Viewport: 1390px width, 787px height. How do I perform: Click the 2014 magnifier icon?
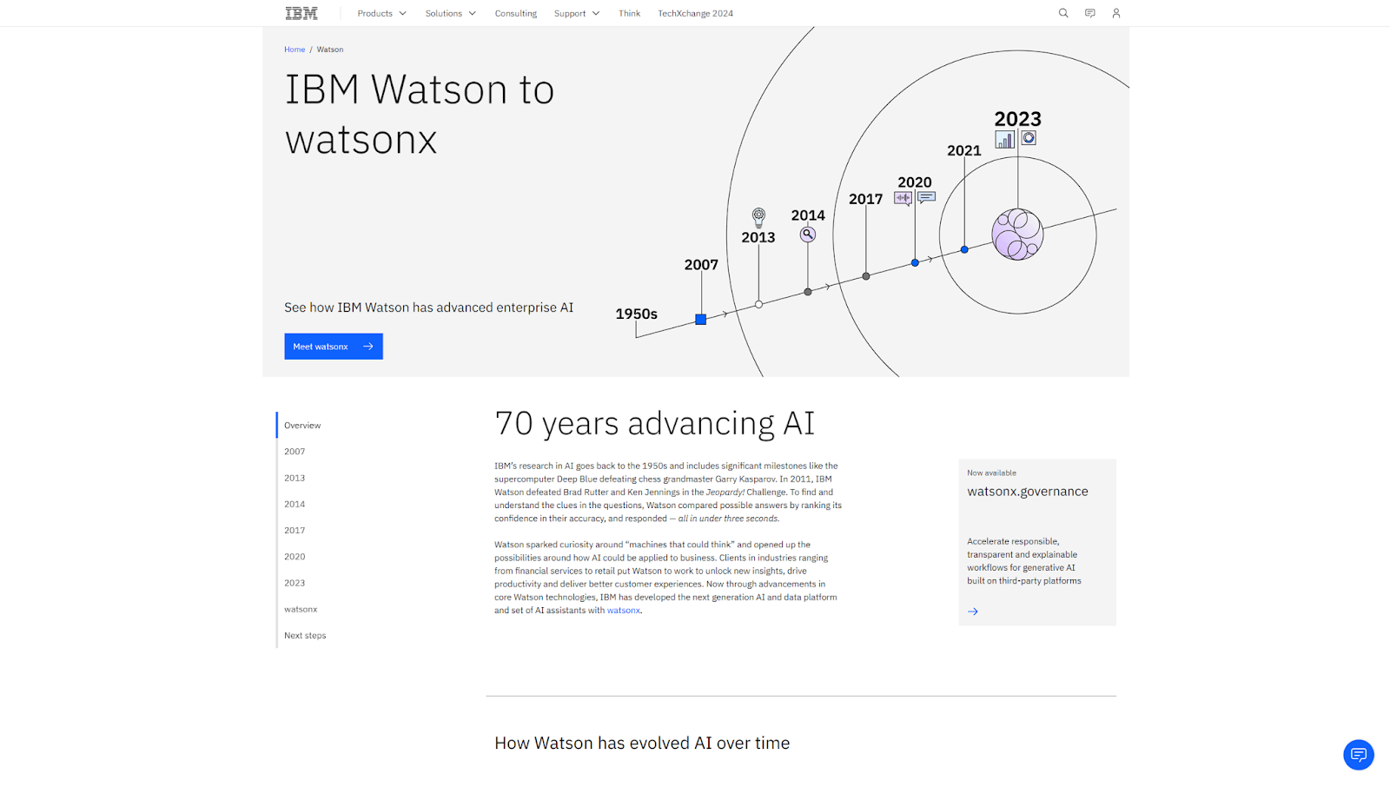pyautogui.click(x=808, y=235)
